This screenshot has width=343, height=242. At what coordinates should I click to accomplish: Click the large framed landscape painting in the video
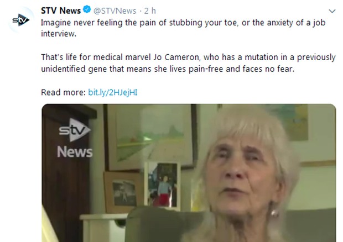(150, 136)
